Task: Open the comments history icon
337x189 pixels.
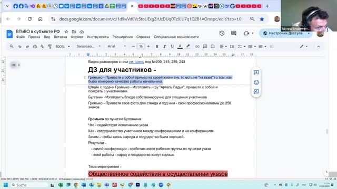Action: click(x=234, y=33)
